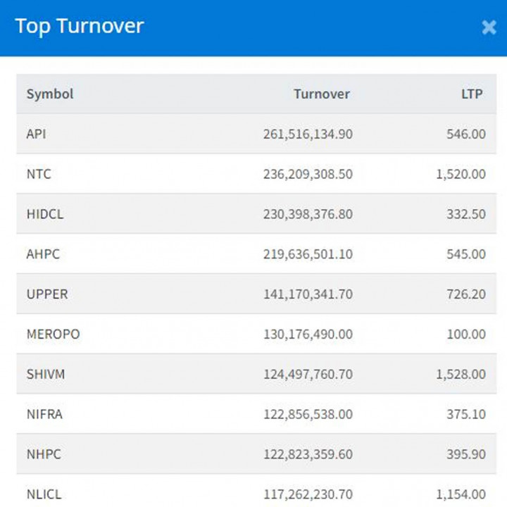The width and height of the screenshot is (507, 507).
Task: Open the MEROPO symbol
Action: coord(53,334)
